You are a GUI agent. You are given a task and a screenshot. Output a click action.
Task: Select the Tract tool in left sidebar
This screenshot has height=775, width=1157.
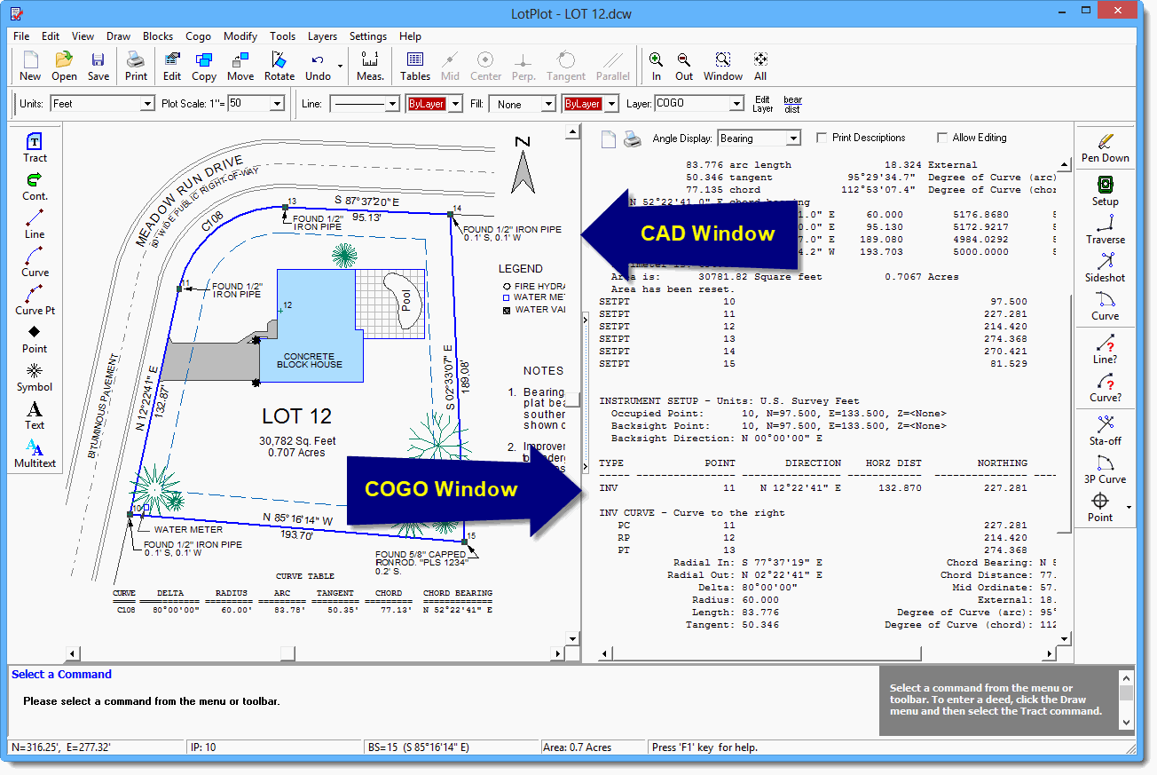(x=35, y=146)
